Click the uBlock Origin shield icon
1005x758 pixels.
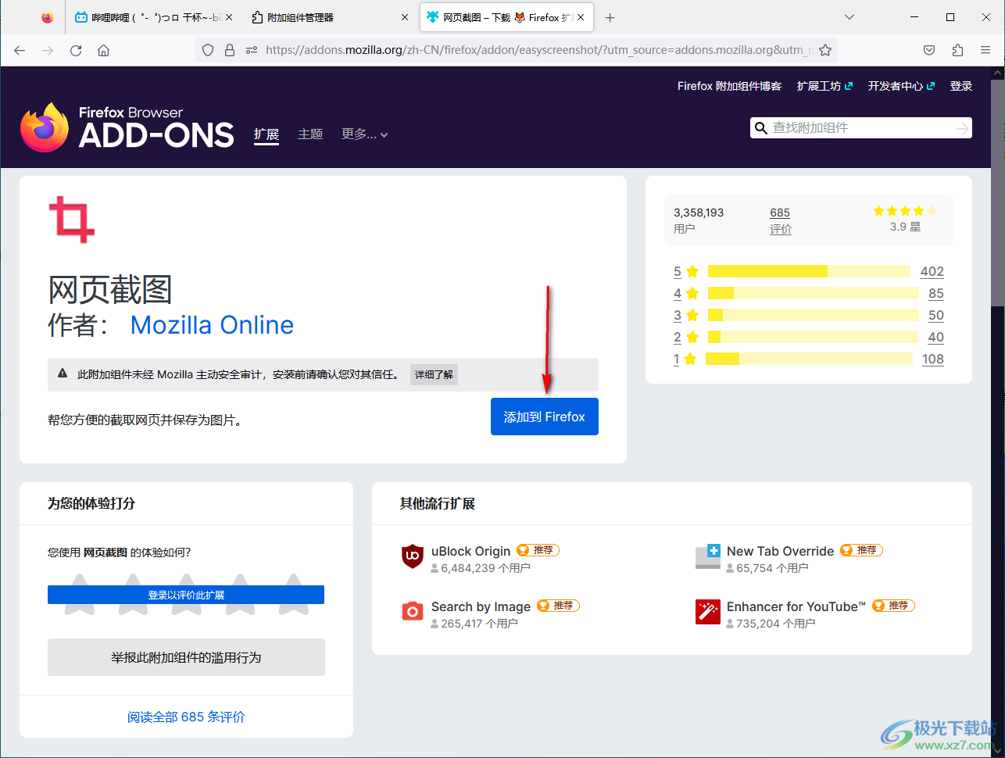click(412, 556)
